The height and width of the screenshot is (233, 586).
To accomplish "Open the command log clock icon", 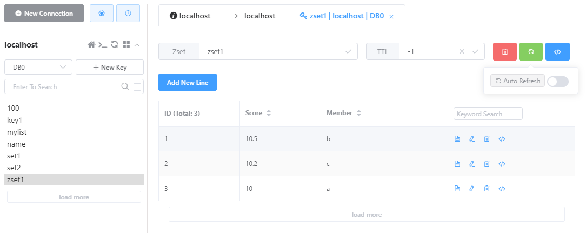I will point(128,13).
